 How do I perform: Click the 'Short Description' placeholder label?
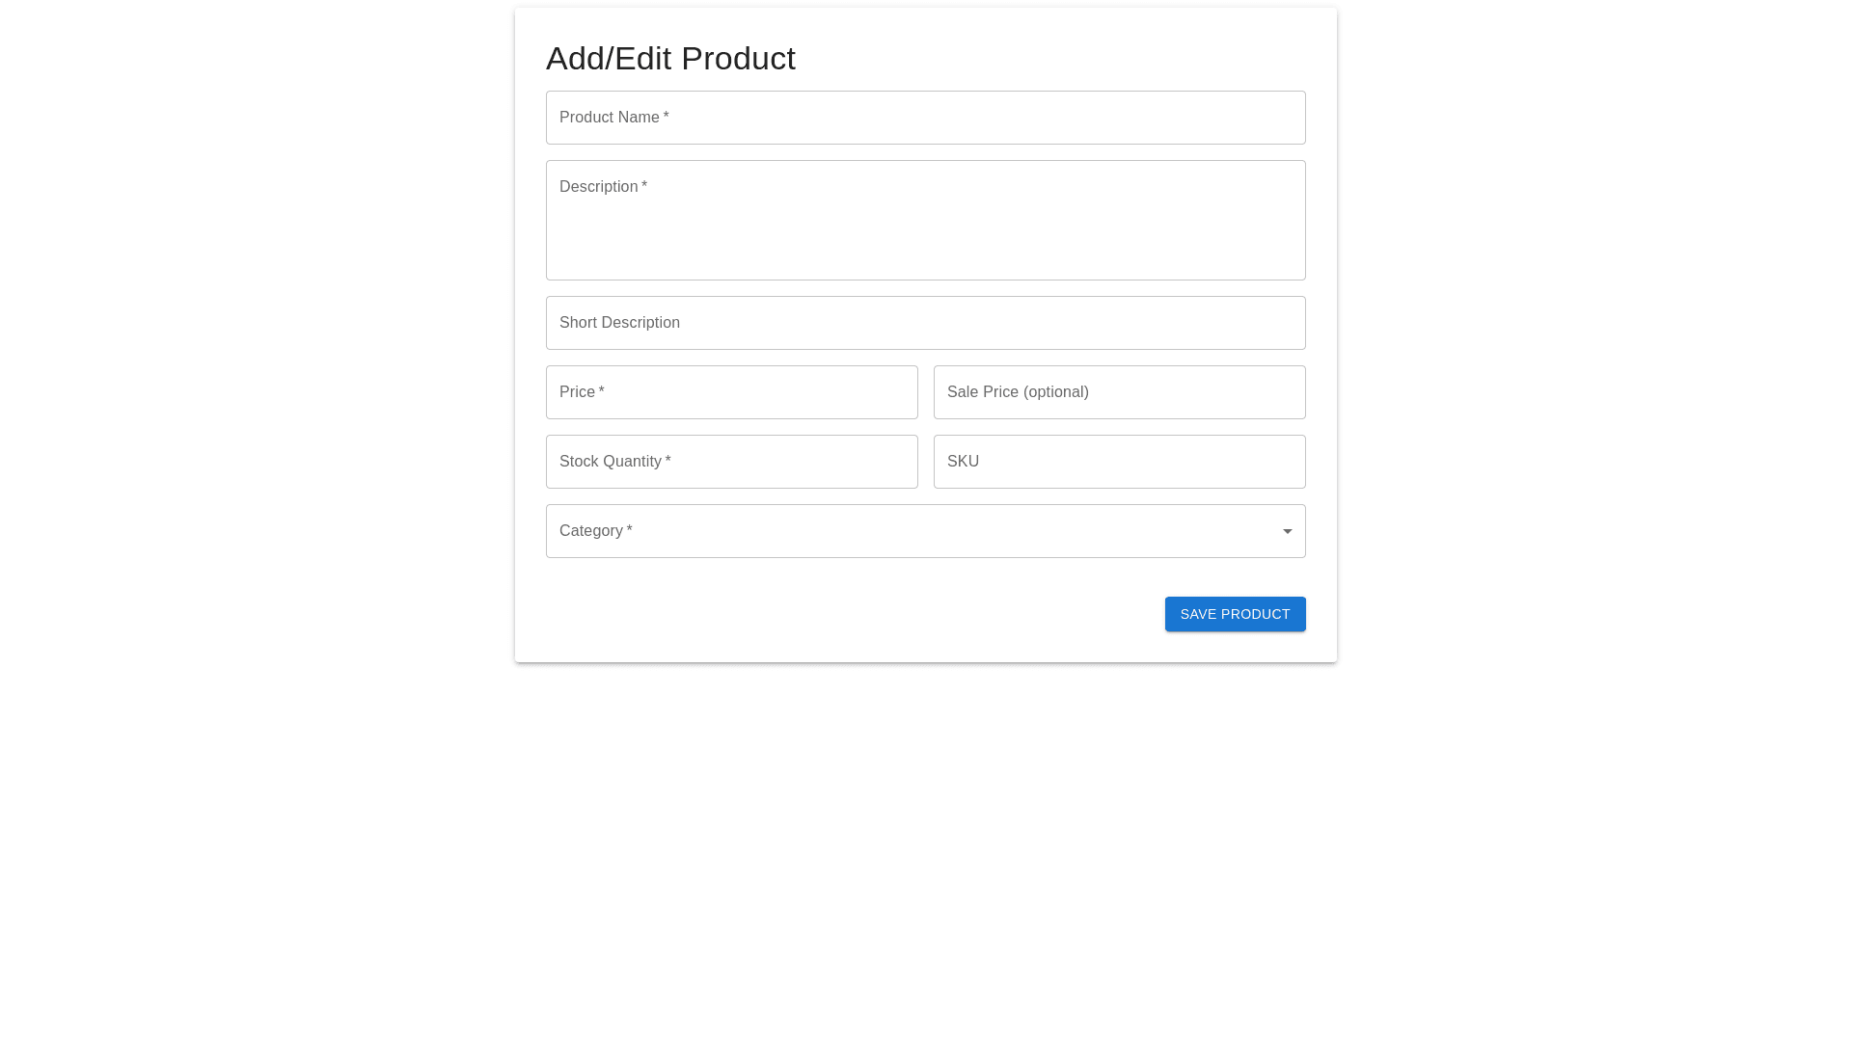pyautogui.click(x=619, y=323)
